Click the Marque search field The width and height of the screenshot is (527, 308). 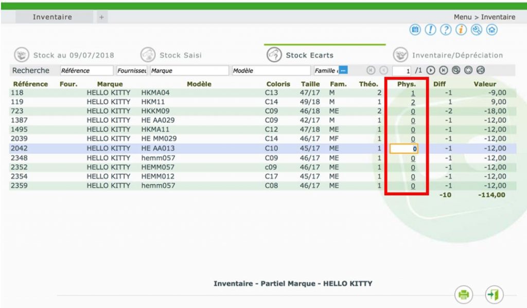pyautogui.click(x=189, y=70)
